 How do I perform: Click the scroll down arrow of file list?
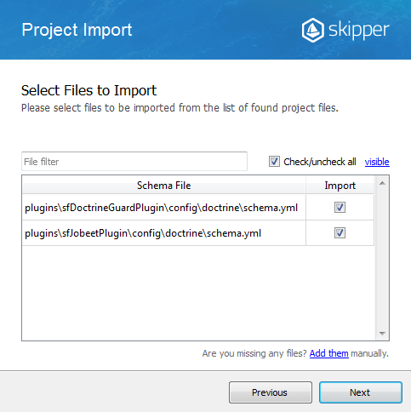382,333
